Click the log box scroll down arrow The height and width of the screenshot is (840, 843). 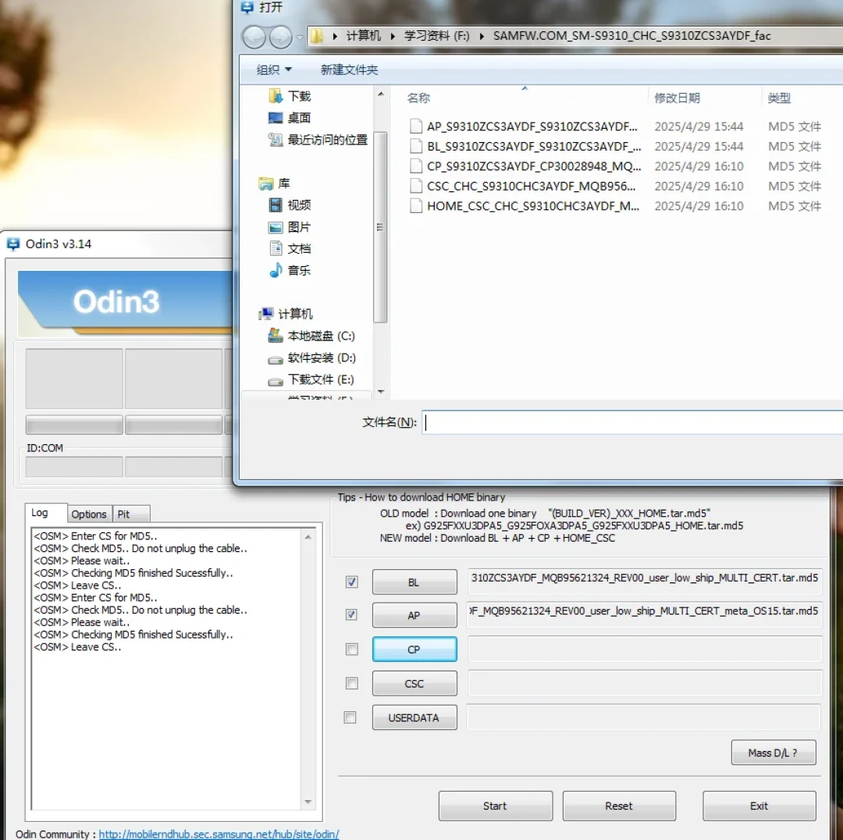coord(308,802)
